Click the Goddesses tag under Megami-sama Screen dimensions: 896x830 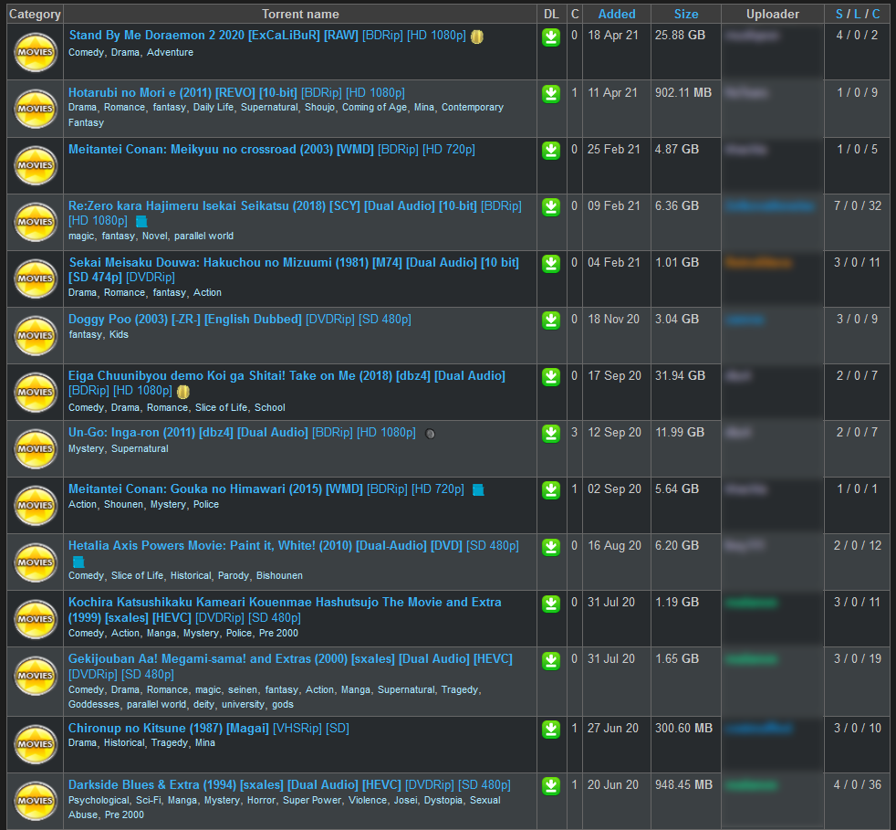click(x=94, y=705)
